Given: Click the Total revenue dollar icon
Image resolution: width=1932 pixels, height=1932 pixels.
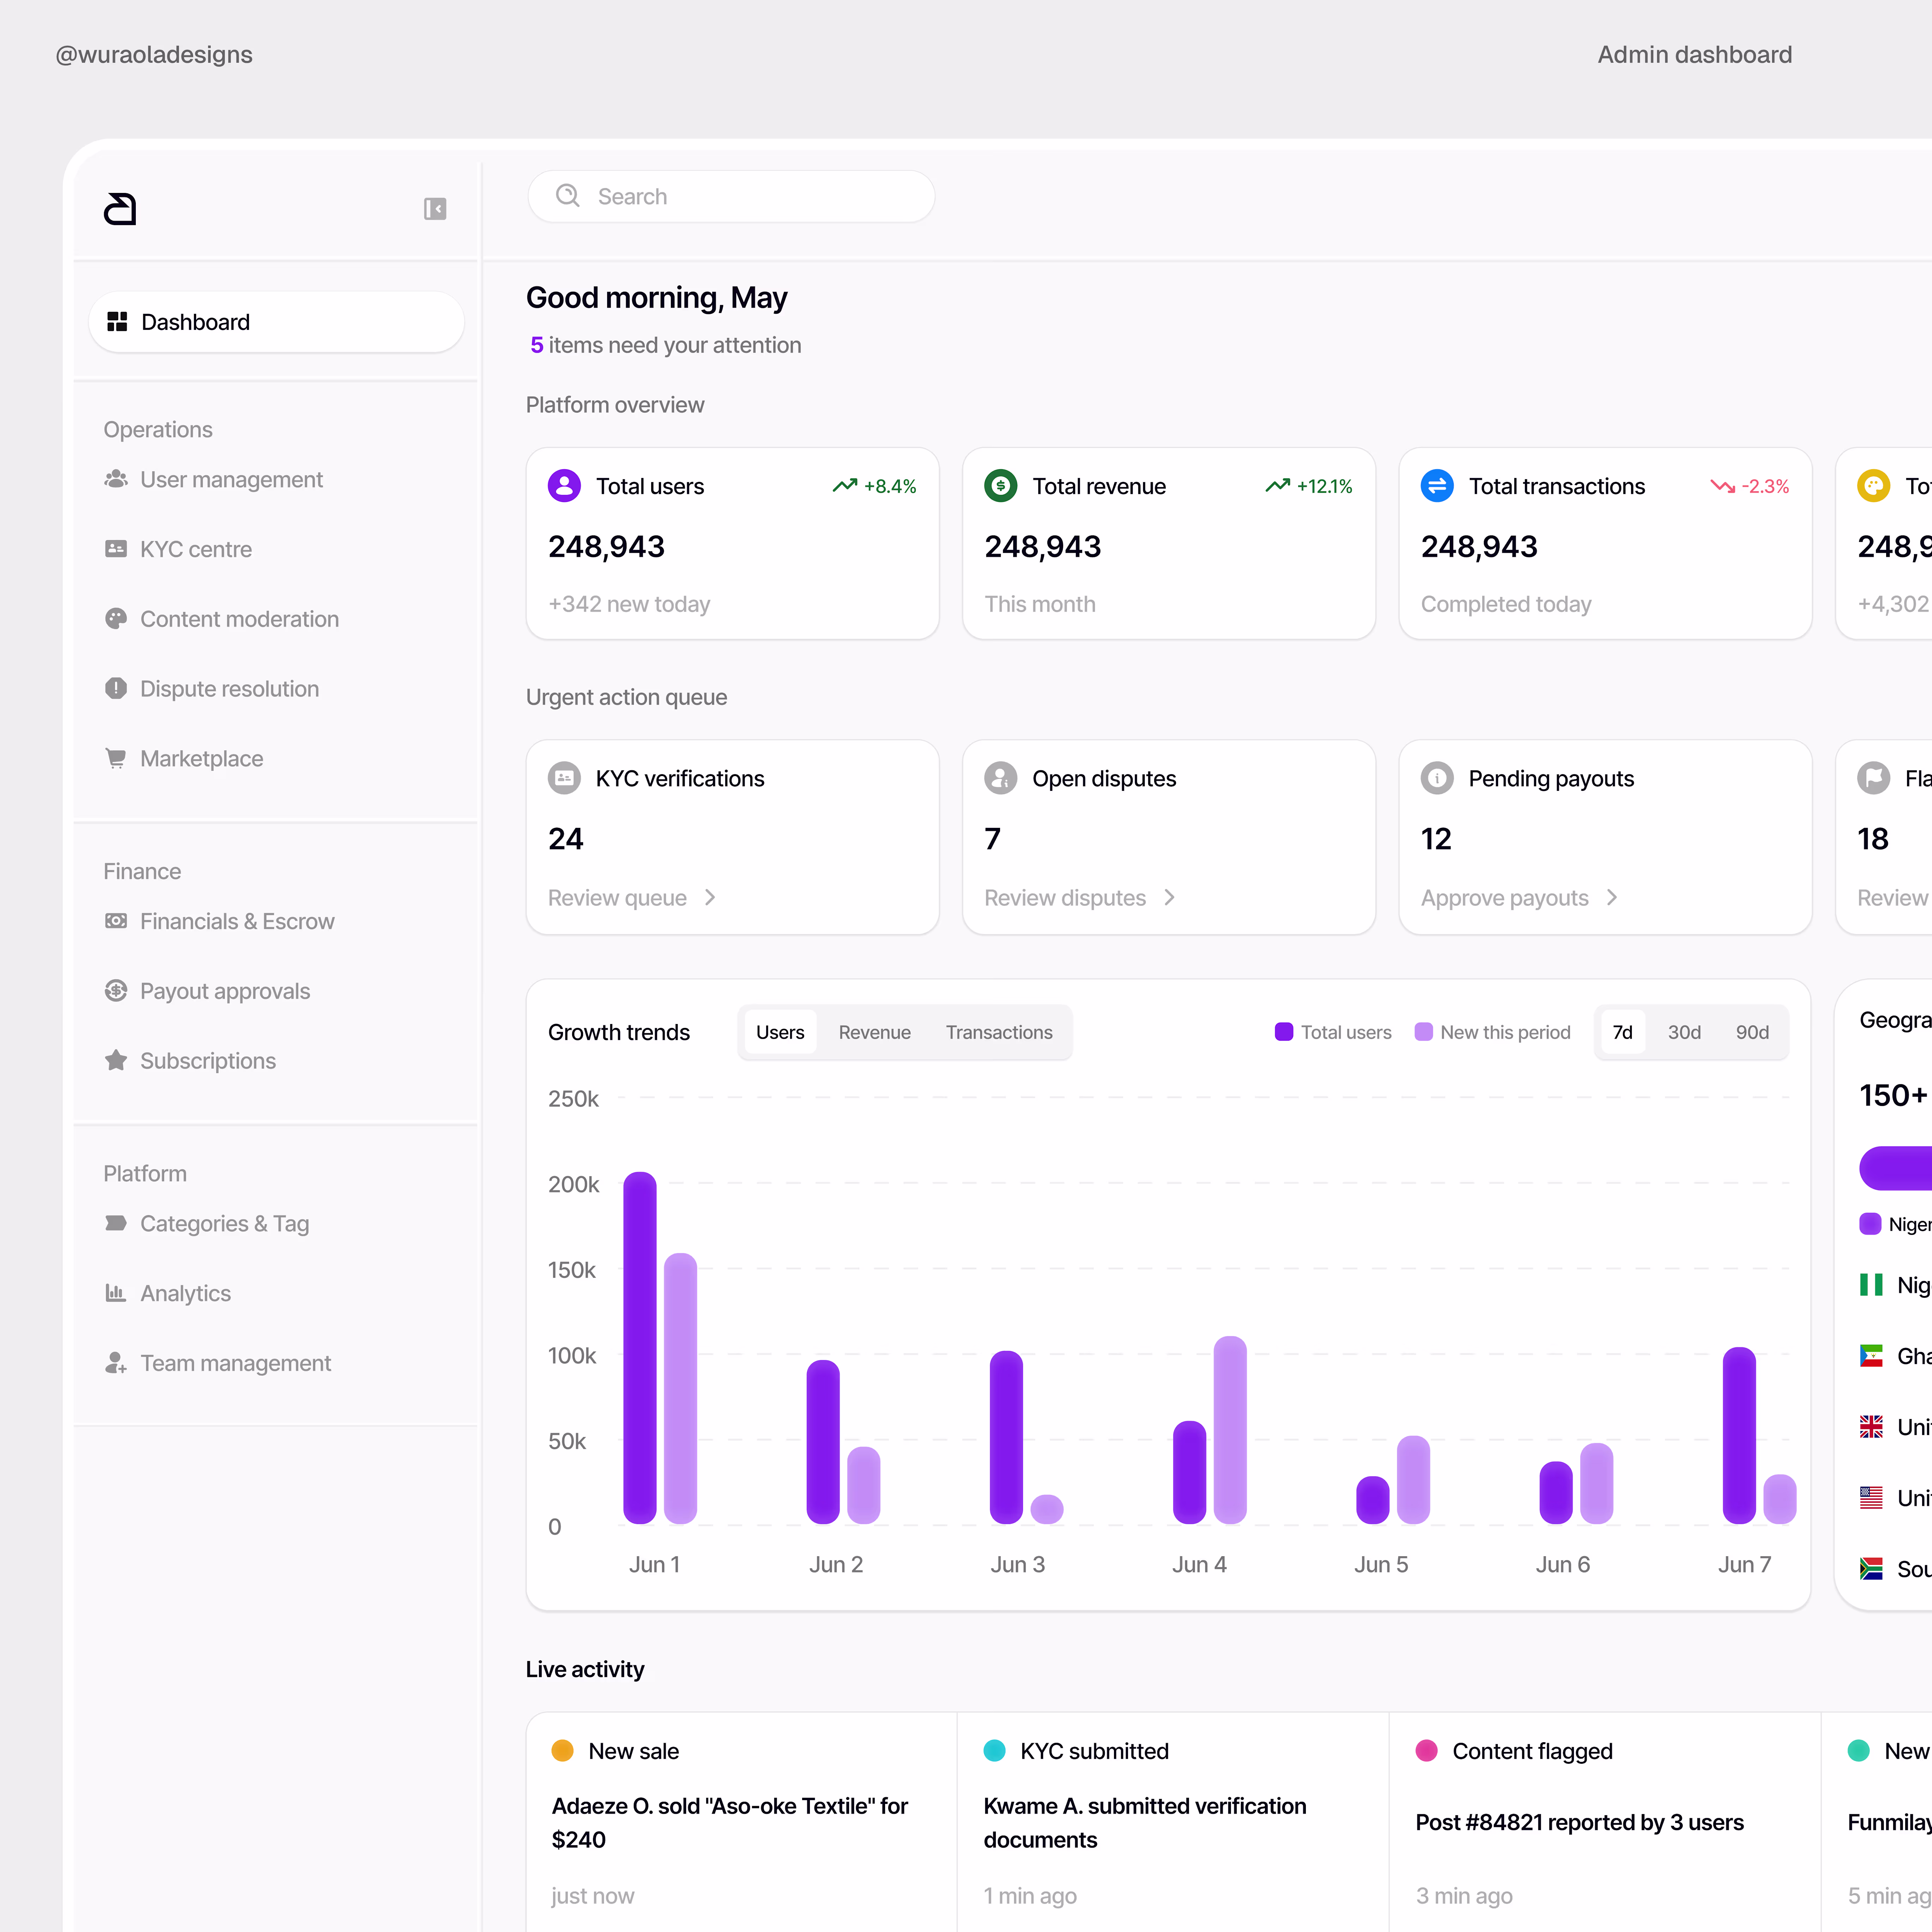Looking at the screenshot, I should (1001, 486).
